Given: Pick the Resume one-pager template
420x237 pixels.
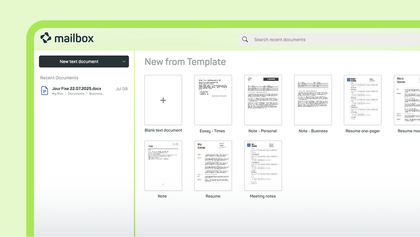Looking at the screenshot, I should [x=363, y=100].
